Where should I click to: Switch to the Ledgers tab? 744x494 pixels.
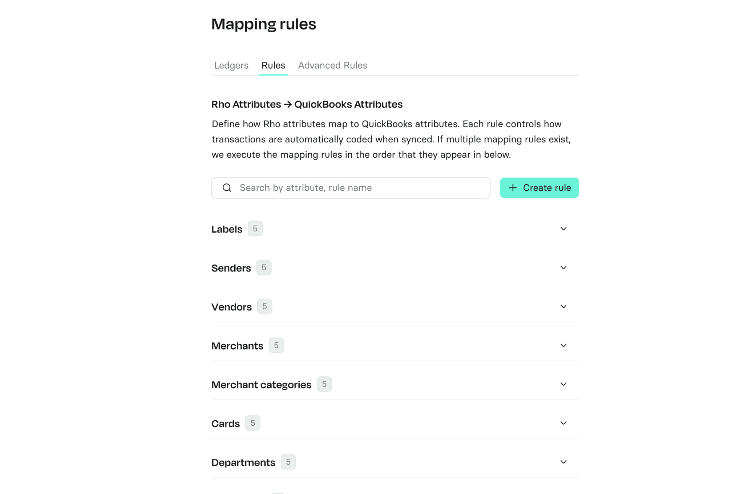click(x=231, y=65)
